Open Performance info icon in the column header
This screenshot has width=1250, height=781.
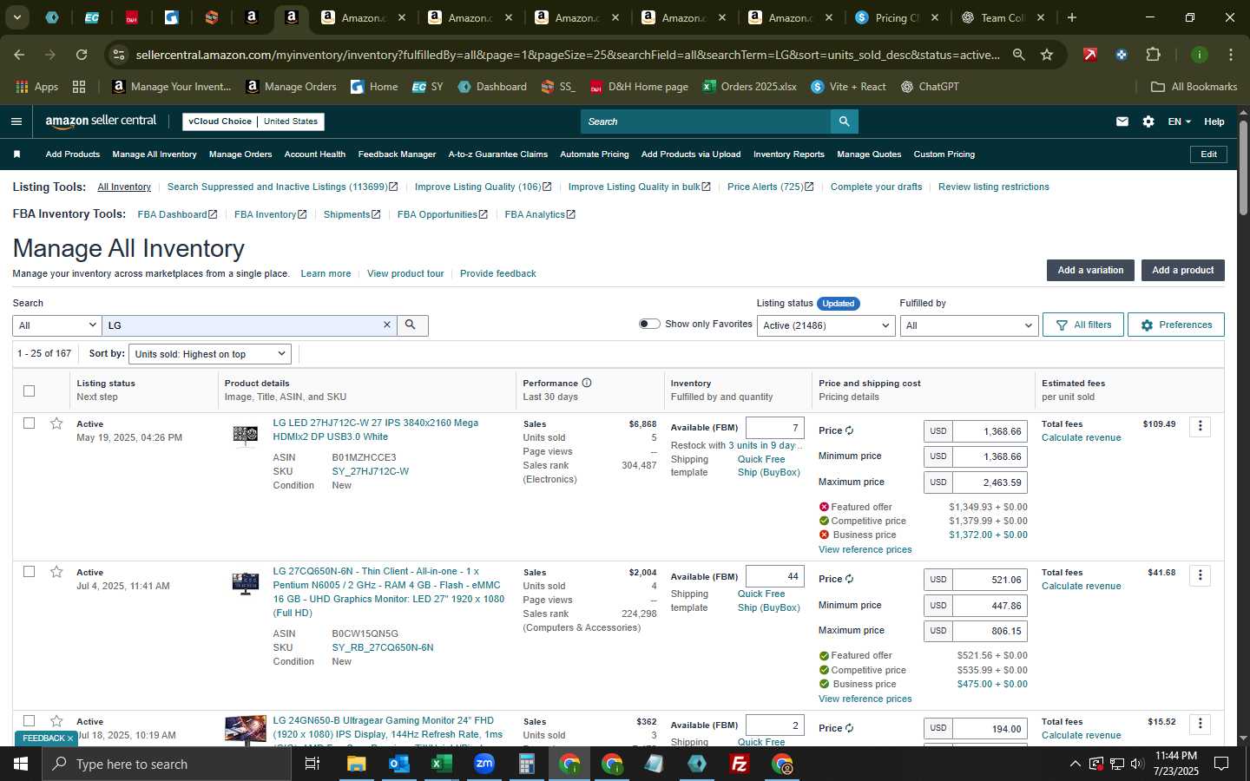pos(587,383)
